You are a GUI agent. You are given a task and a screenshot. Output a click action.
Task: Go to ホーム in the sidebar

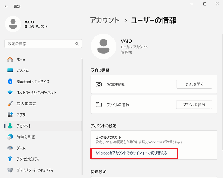tap(43, 59)
